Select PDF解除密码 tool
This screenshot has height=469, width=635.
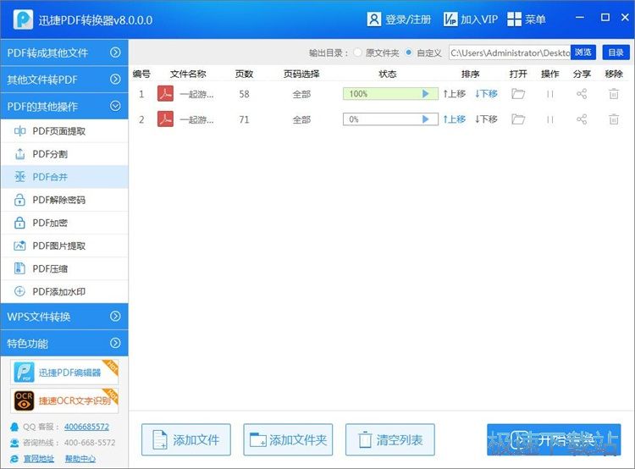64,200
